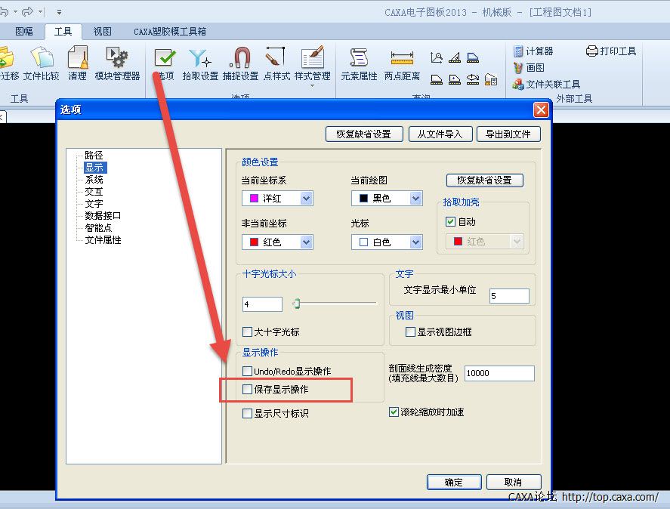The image size is (670, 509).
Task: Open the 当前绘图 black color dropdown
Action: point(415,199)
